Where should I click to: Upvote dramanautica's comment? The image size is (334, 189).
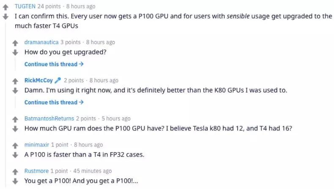[15, 43]
